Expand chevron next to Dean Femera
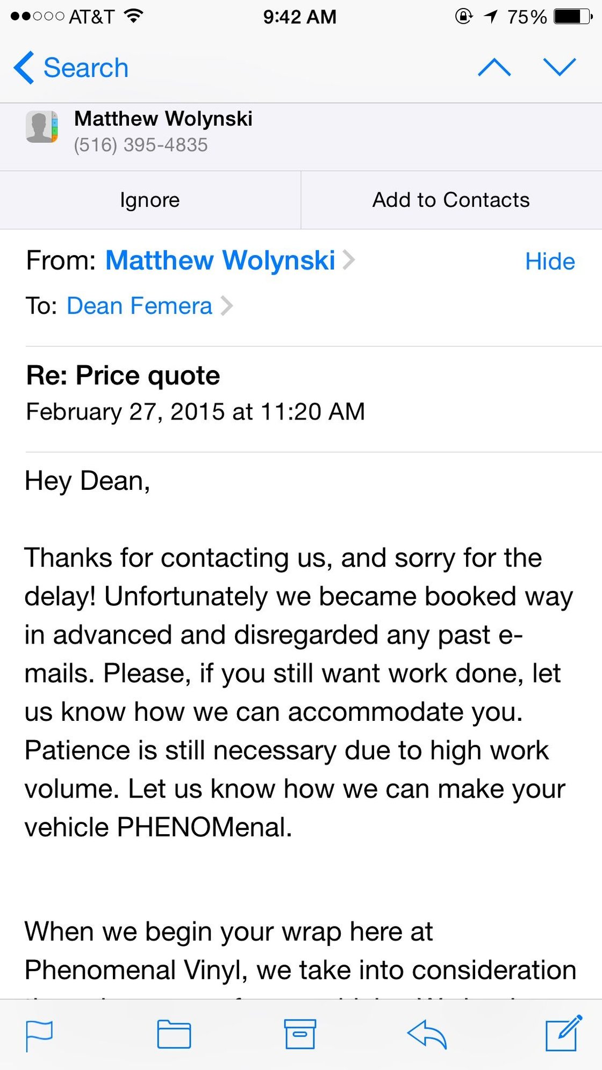This screenshot has height=1070, width=602. 227,306
